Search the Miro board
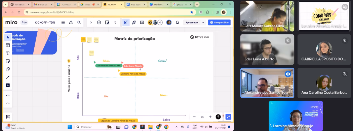 click(79, 23)
